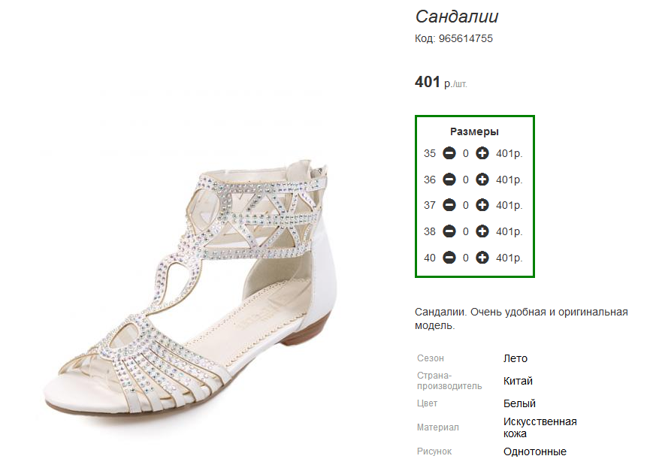
Task: Increment size 38 quantity
Action: [482, 231]
